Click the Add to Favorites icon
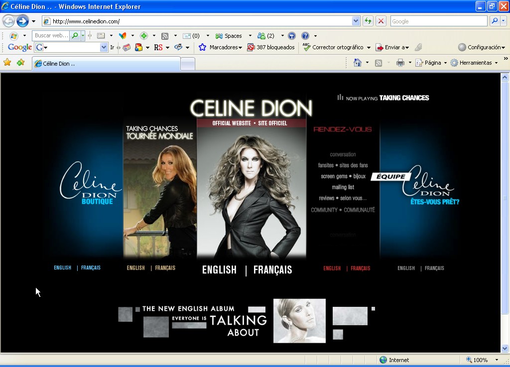The height and width of the screenshot is (367, 510). 20,63
